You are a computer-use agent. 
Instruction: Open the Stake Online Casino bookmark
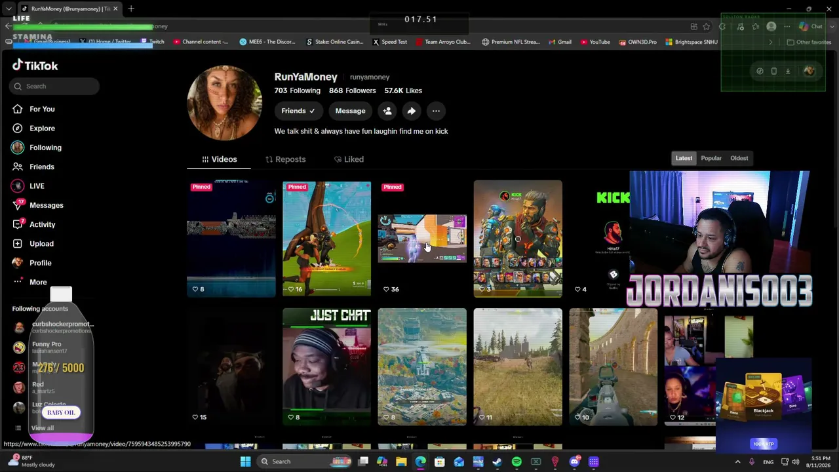(334, 42)
